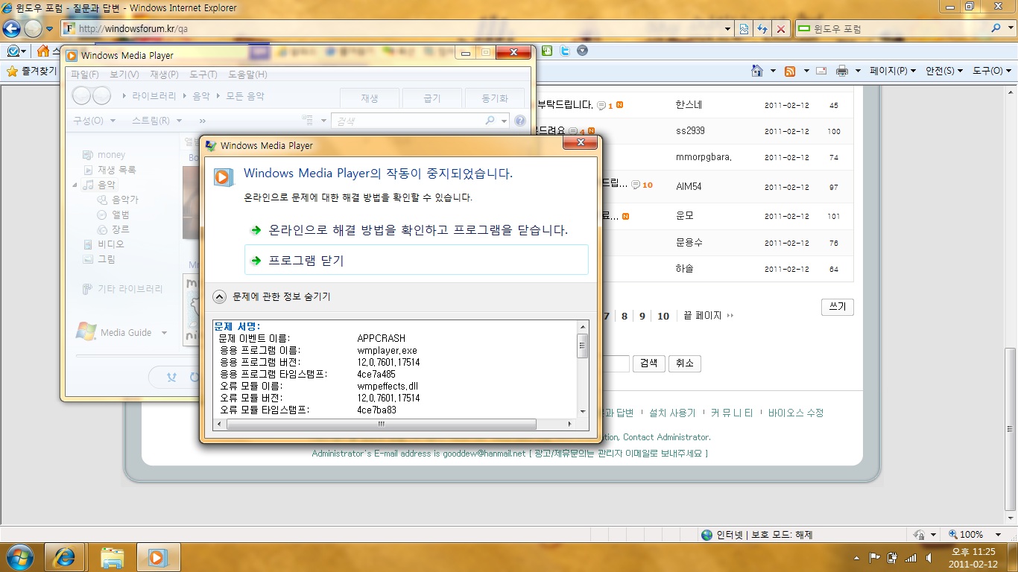Open the 안전(S) dropdown menu

(943, 71)
